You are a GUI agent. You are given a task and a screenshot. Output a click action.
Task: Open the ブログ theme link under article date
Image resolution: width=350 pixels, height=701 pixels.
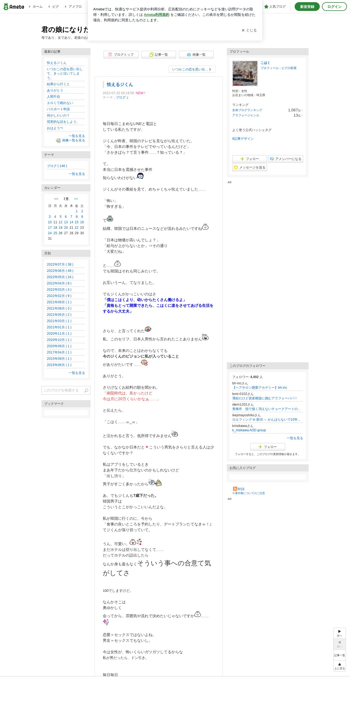pyautogui.click(x=122, y=97)
